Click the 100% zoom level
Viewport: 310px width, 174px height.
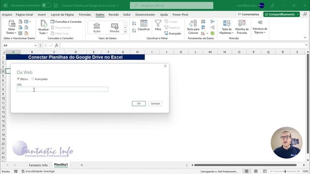click(305, 171)
